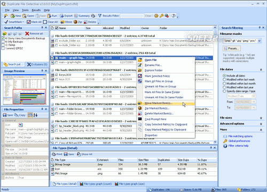Collapse group for file hash 048235F5BC
The height and width of the screenshot is (192, 267).
coord(52,36)
